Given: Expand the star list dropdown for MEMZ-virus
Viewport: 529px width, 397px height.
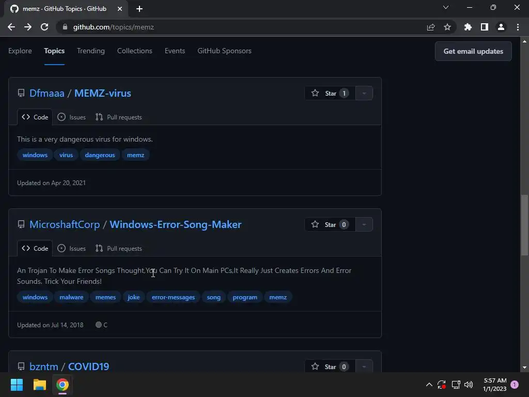Looking at the screenshot, I should click(364, 93).
